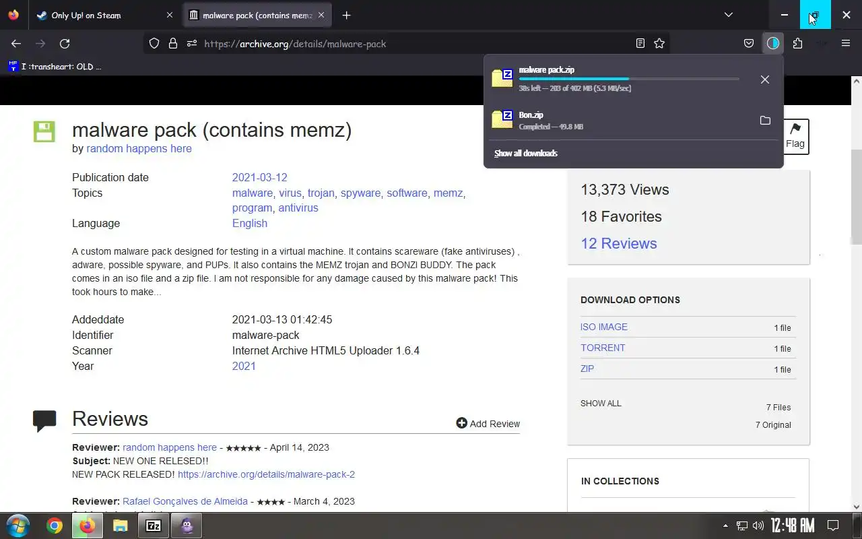Viewport: 862px width, 539px height.
Task: Open the trojan topic link
Action: tap(321, 193)
